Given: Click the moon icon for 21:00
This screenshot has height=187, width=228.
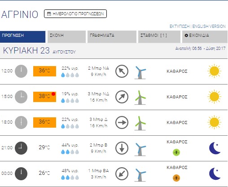Looking at the screenshot, I should pos(215,148).
